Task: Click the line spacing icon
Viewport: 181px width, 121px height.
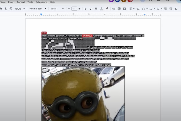Action: (x=138, y=9)
